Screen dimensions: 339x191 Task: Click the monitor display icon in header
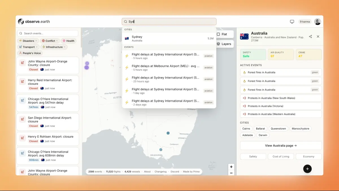[292, 22]
